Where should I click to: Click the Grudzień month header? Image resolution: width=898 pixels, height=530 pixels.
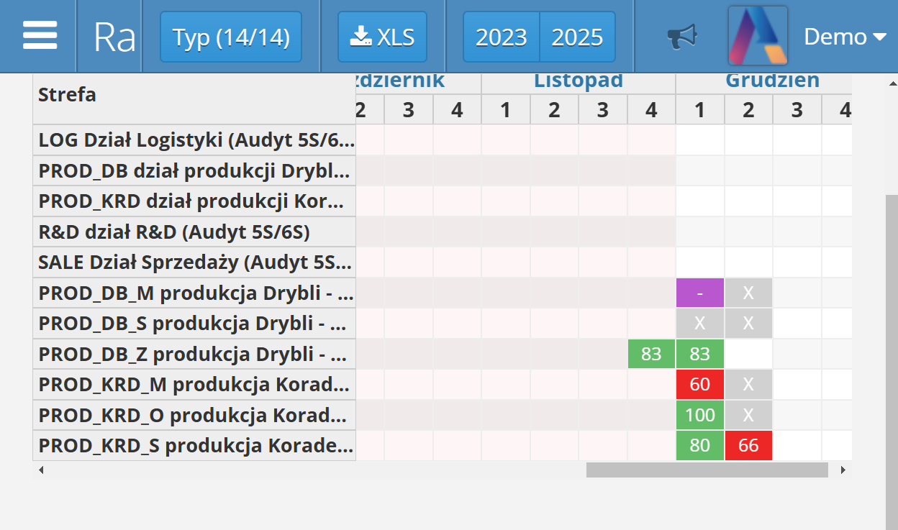pos(772,81)
